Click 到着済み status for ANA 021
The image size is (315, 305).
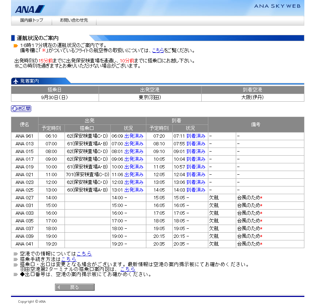[x=196, y=174]
